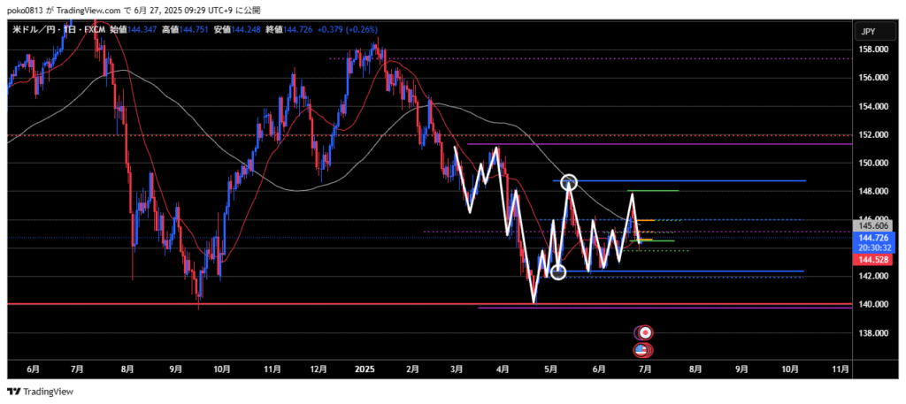
Task: Click the US flag economic event icon
Action: pyautogui.click(x=643, y=350)
